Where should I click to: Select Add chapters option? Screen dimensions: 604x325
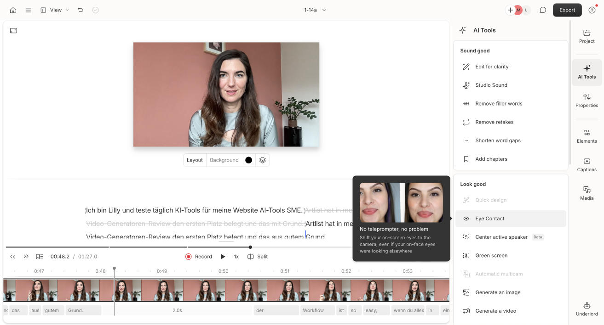click(x=511, y=159)
